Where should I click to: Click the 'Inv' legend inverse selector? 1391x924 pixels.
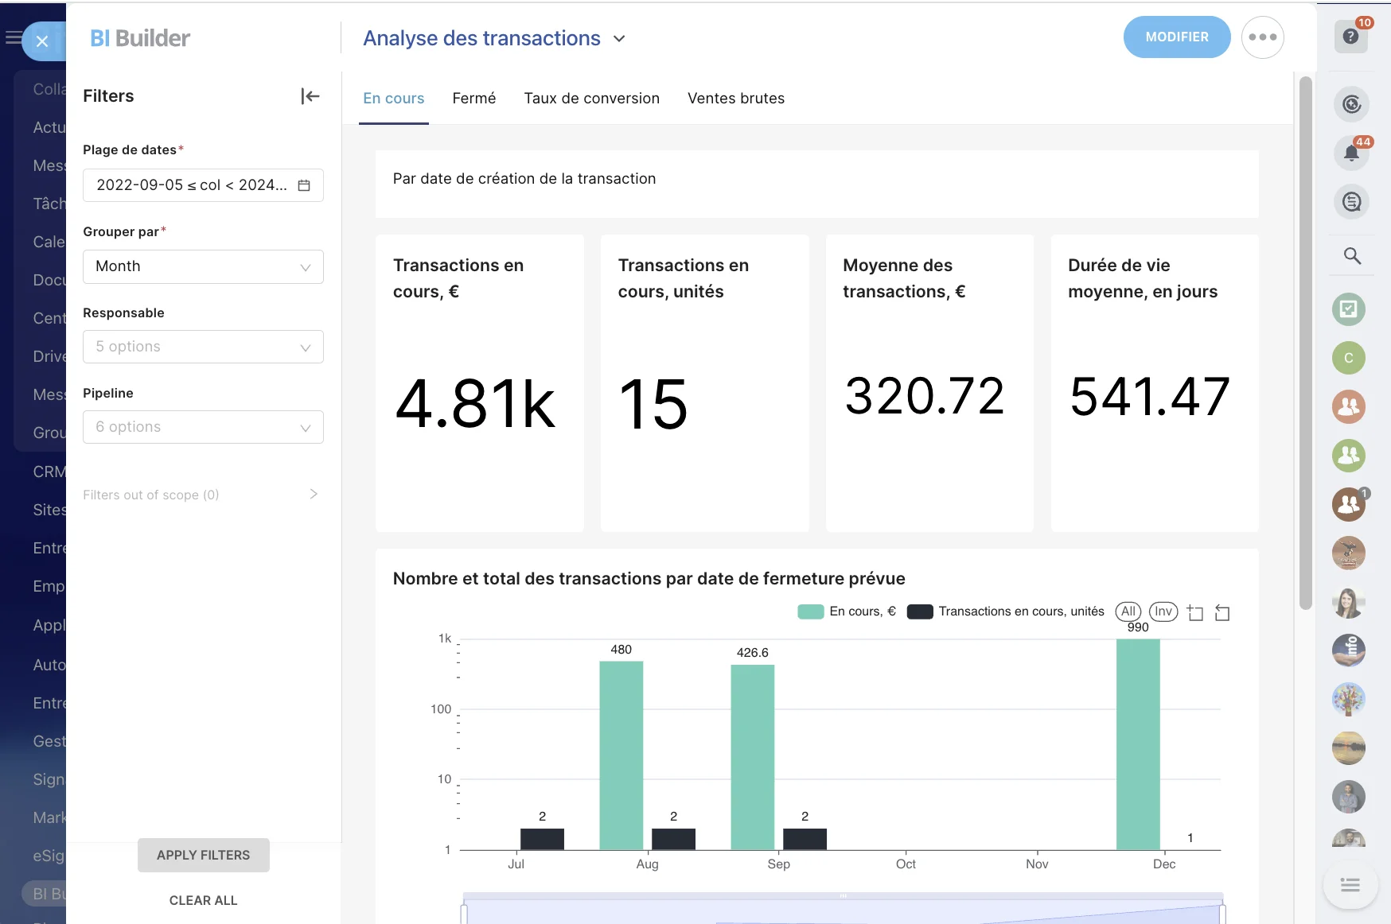point(1163,611)
